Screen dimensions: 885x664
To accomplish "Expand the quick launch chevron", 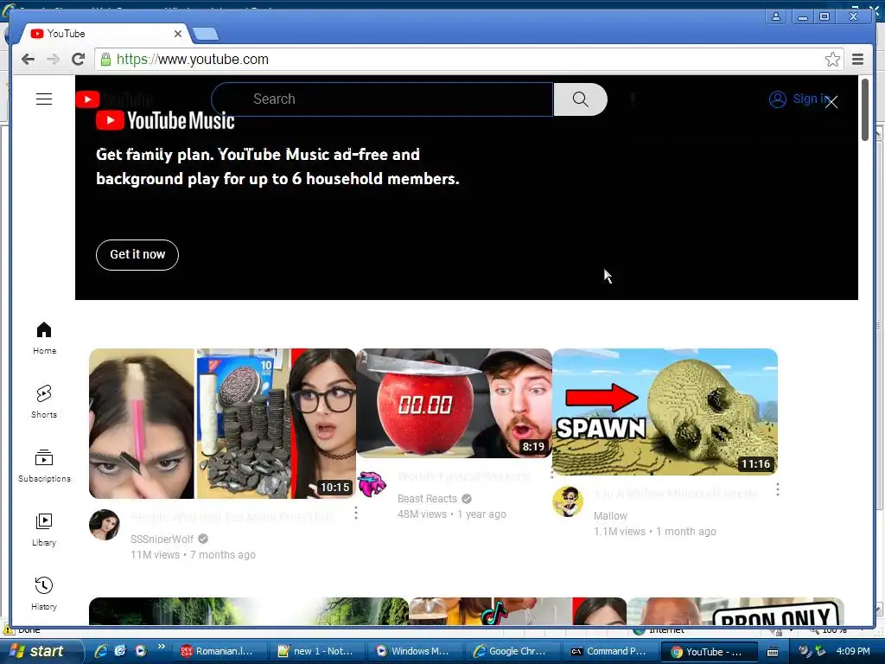I will point(161,647).
